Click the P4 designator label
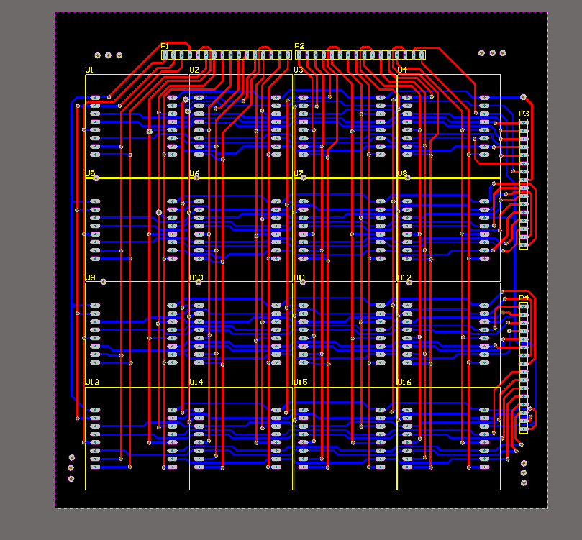This screenshot has height=540, width=582. 524,298
